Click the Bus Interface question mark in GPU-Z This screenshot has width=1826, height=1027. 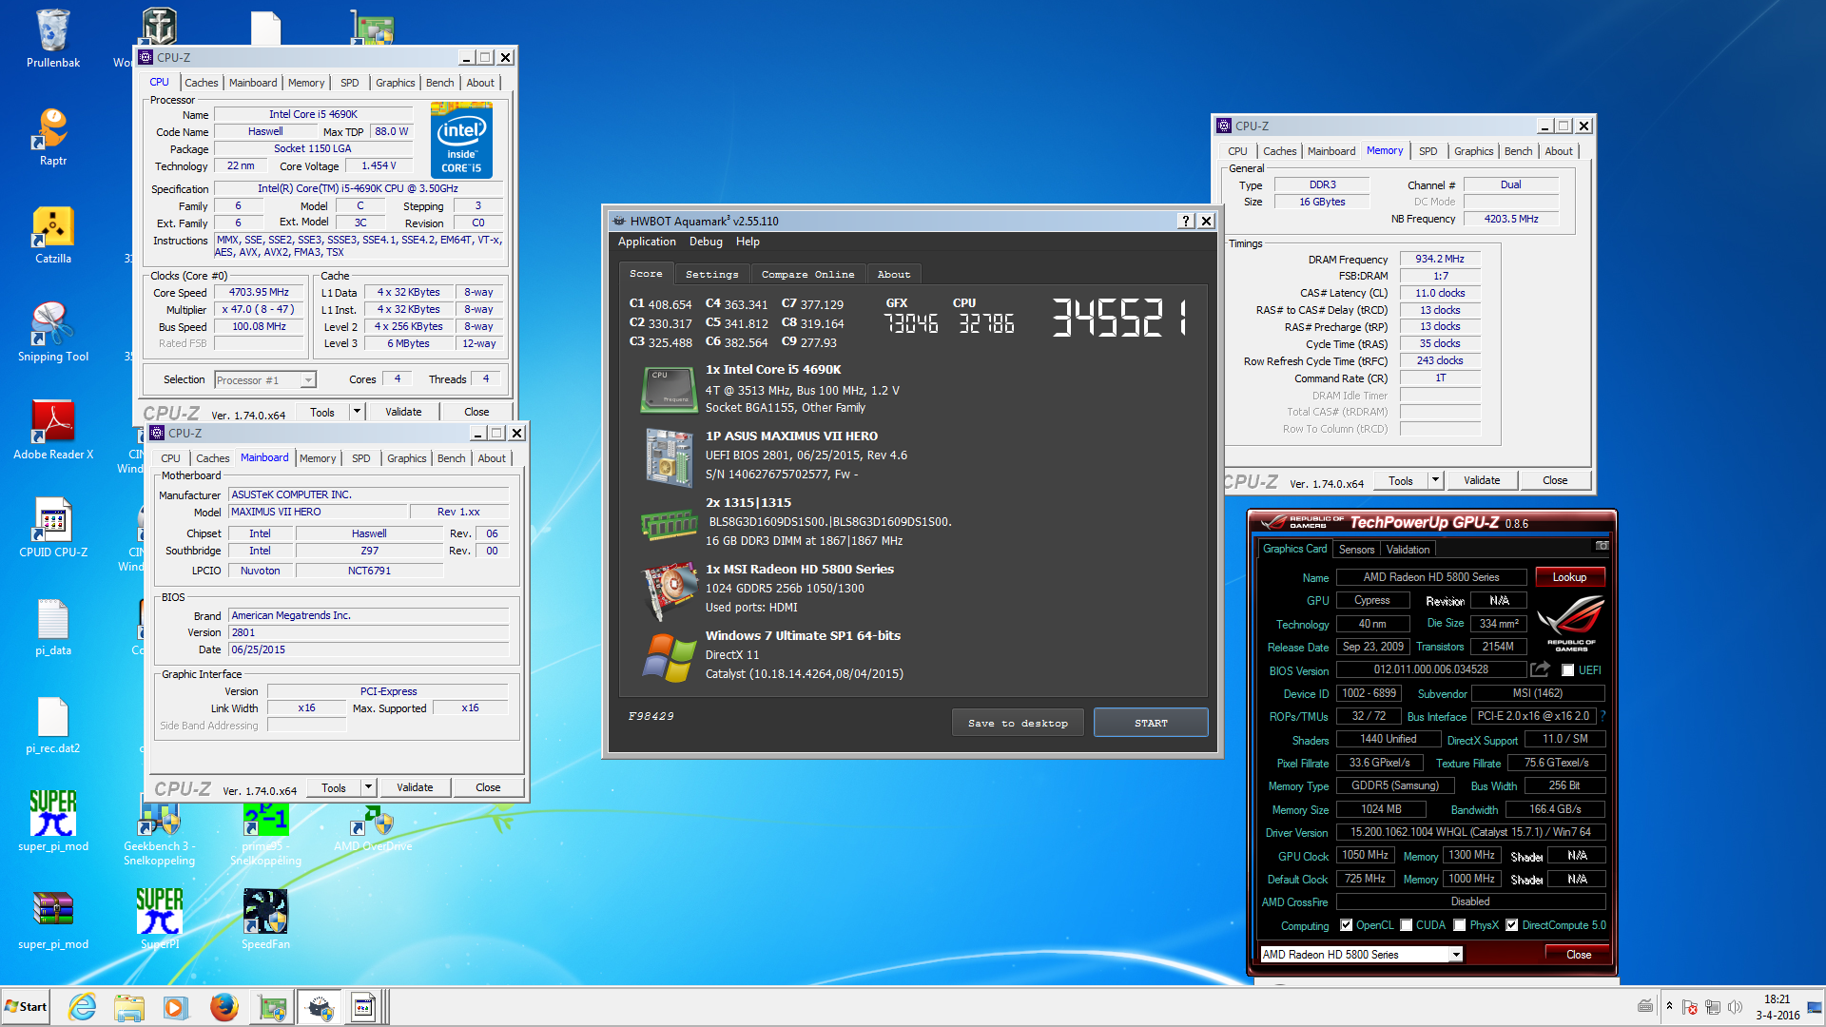1603,716
